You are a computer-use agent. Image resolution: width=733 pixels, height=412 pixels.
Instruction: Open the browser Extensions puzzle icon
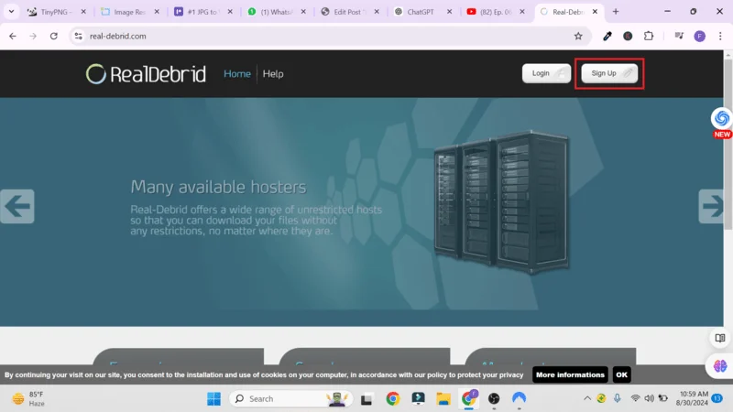[649, 36]
